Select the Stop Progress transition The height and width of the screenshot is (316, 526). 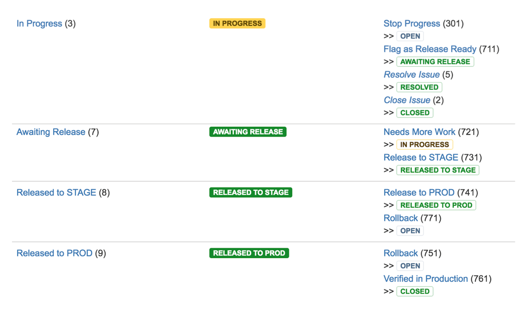(x=411, y=24)
